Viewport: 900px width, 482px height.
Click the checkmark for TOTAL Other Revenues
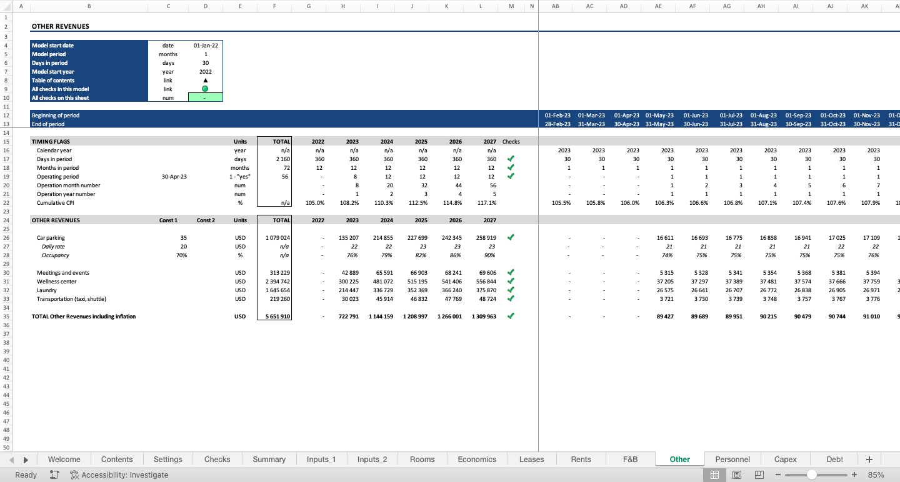(511, 316)
